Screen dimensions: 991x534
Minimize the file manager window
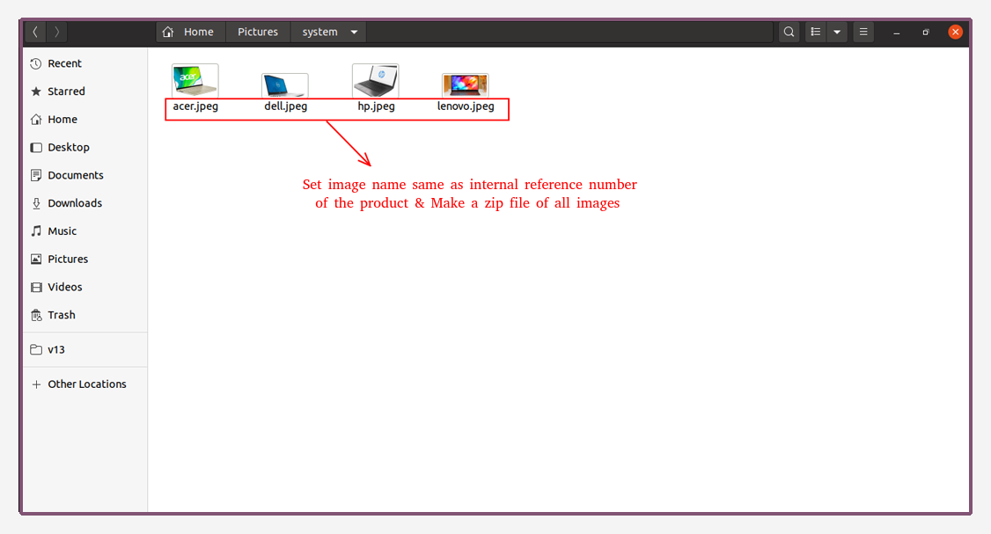(896, 33)
